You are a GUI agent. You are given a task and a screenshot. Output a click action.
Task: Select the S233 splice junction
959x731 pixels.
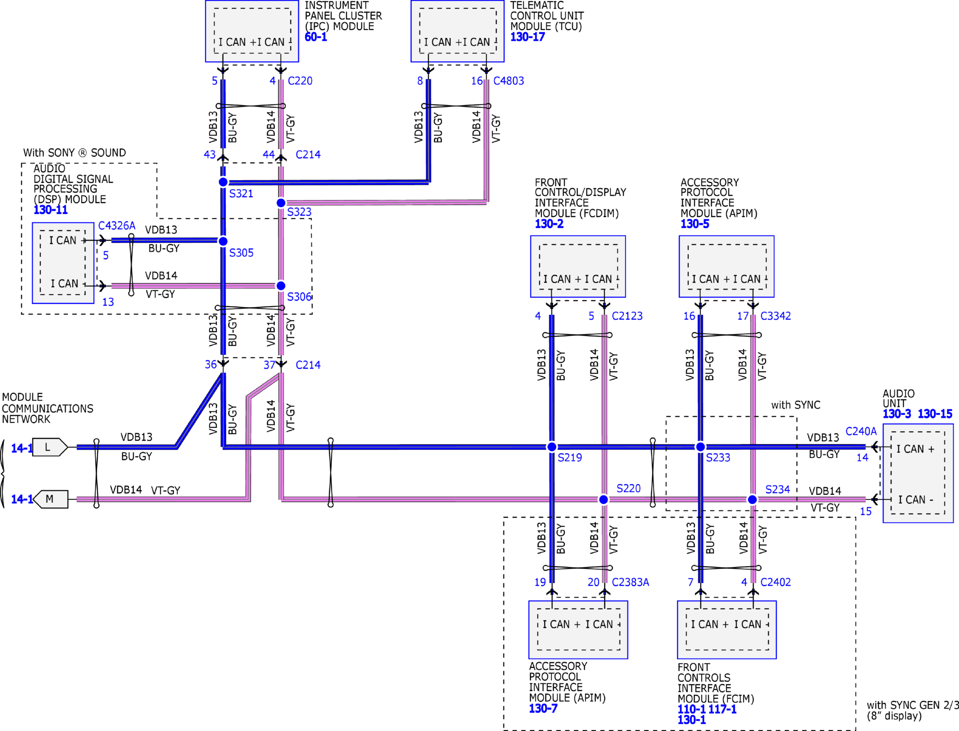coord(701,447)
